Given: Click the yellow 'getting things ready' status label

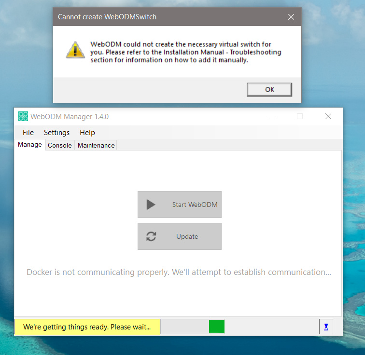Looking at the screenshot, I should point(87,327).
